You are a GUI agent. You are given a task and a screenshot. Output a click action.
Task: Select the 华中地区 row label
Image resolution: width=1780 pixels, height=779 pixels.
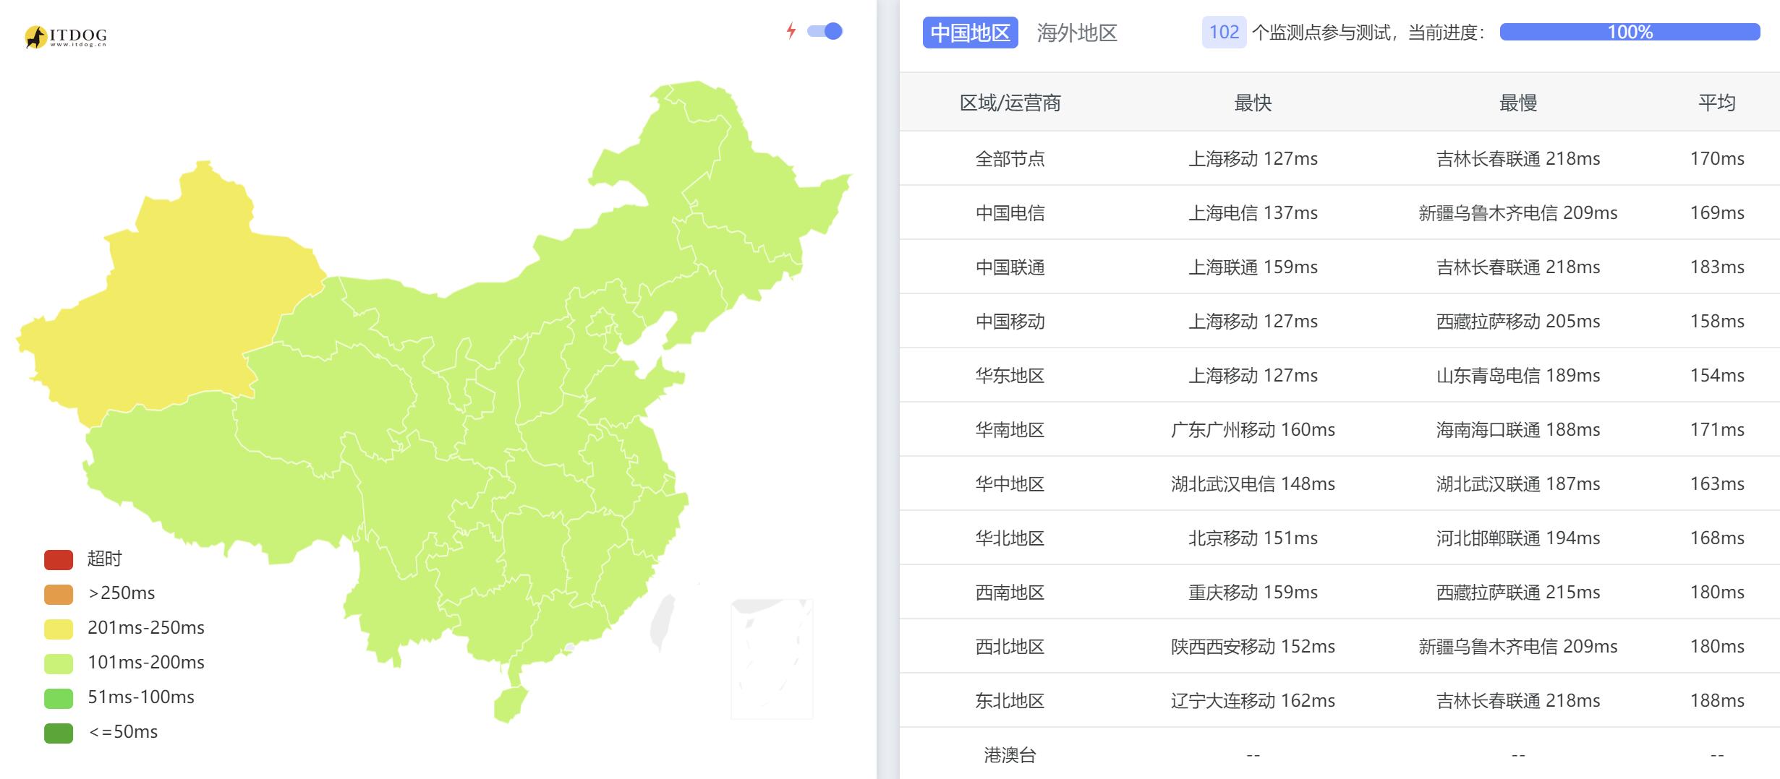click(x=1010, y=483)
